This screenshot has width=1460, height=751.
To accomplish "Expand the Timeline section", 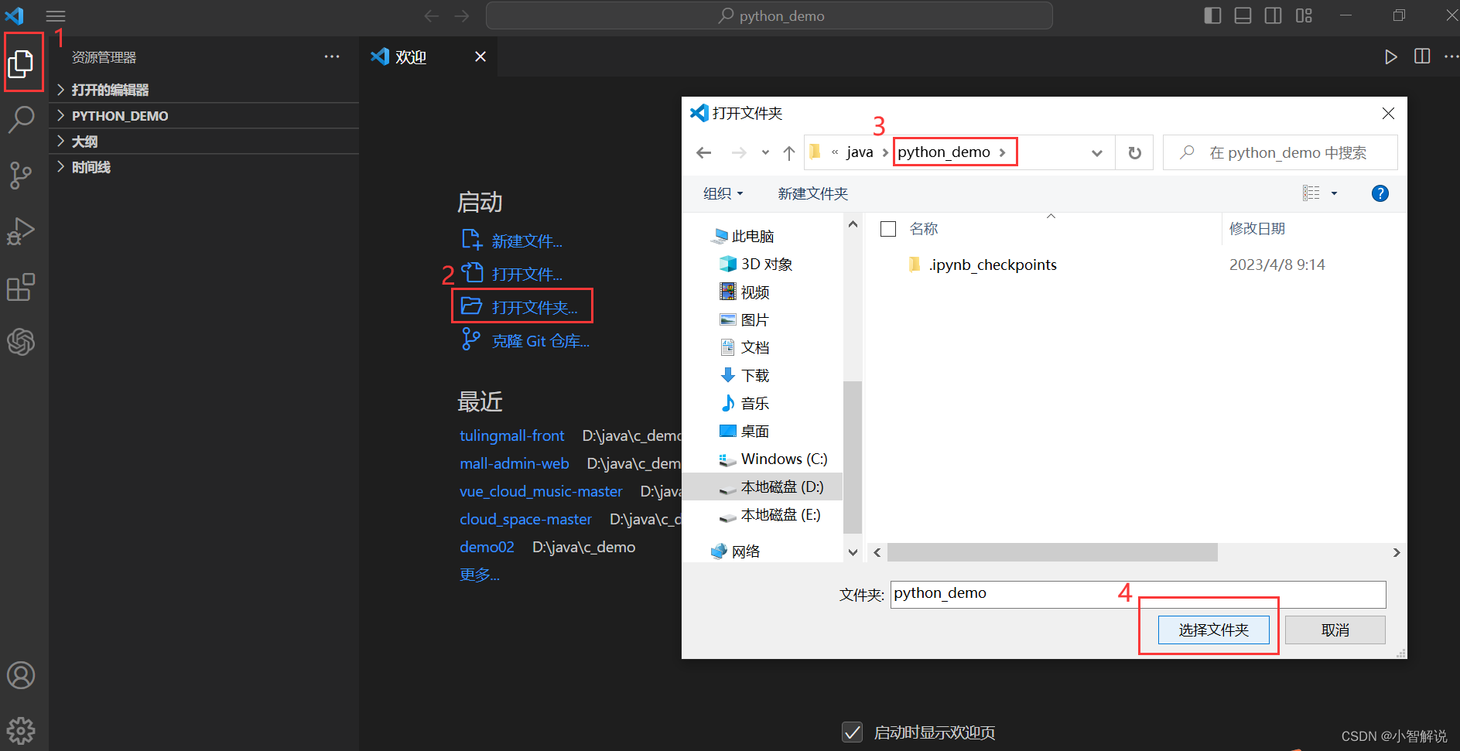I will click(204, 167).
